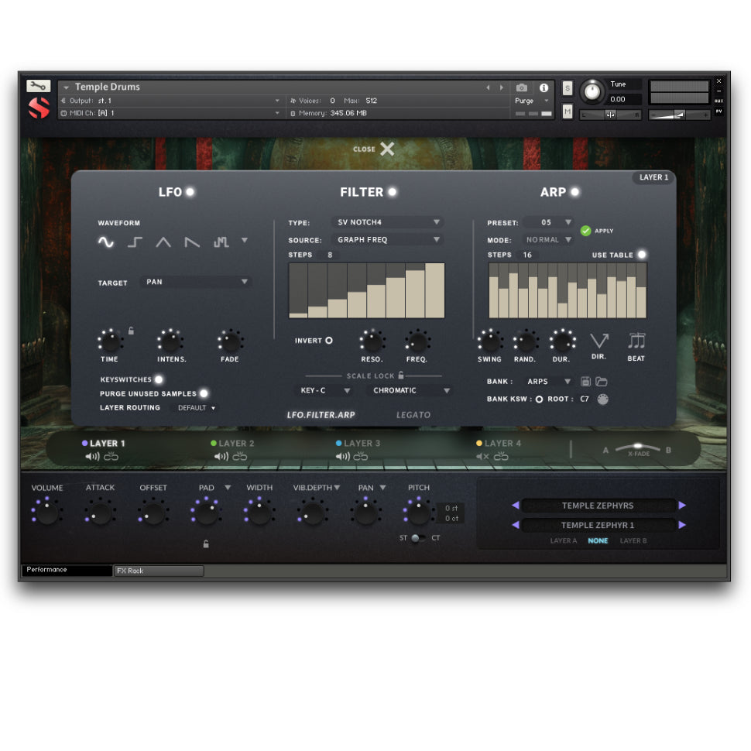Switch to the FX Rack tab
Screen dimensions: 751x751
pos(158,571)
